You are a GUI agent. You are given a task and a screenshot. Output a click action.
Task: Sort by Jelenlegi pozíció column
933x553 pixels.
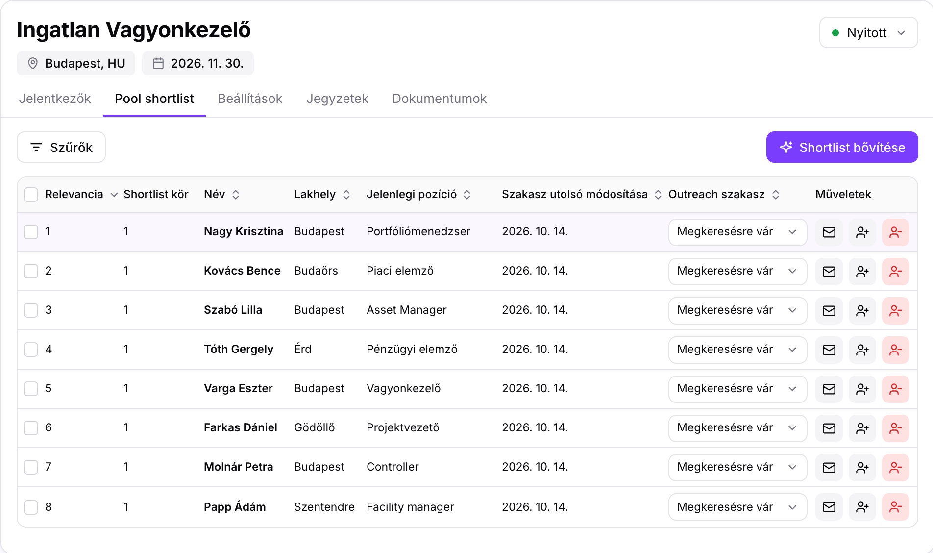[x=418, y=195]
